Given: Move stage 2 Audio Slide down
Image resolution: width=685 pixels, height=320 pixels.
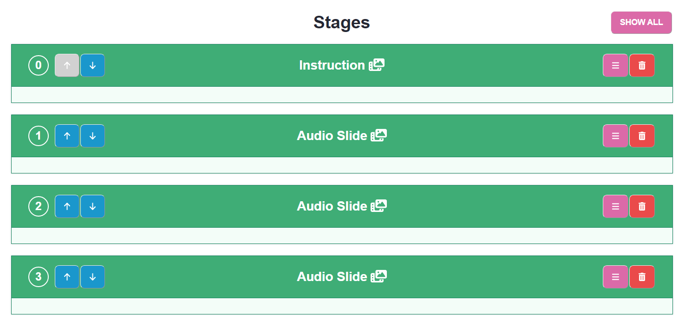Looking at the screenshot, I should (x=92, y=206).
